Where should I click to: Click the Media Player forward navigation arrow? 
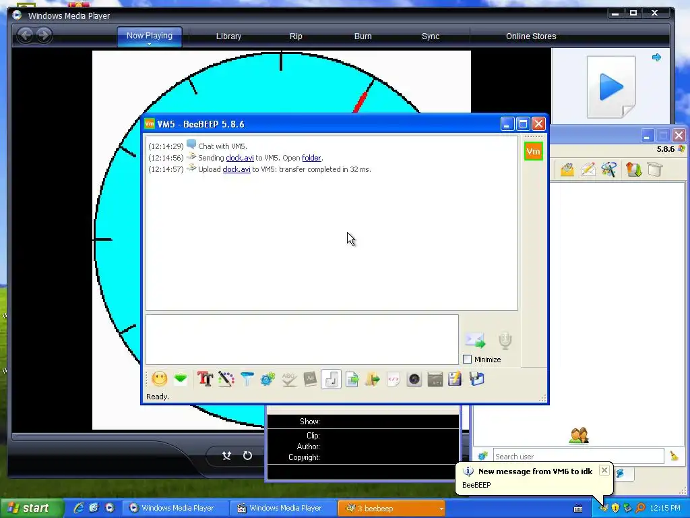pos(44,35)
